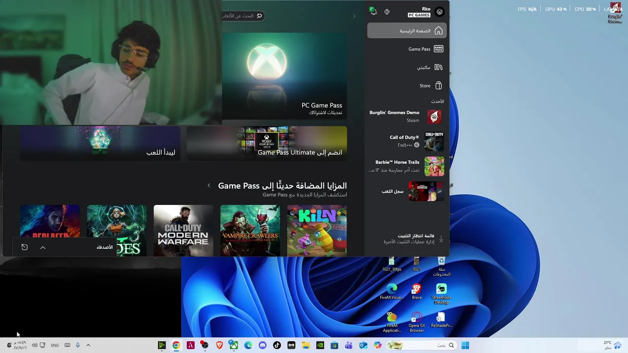The width and height of the screenshot is (628, 353).
Task: Show hidden system tray icons
Action: [x=88, y=345]
